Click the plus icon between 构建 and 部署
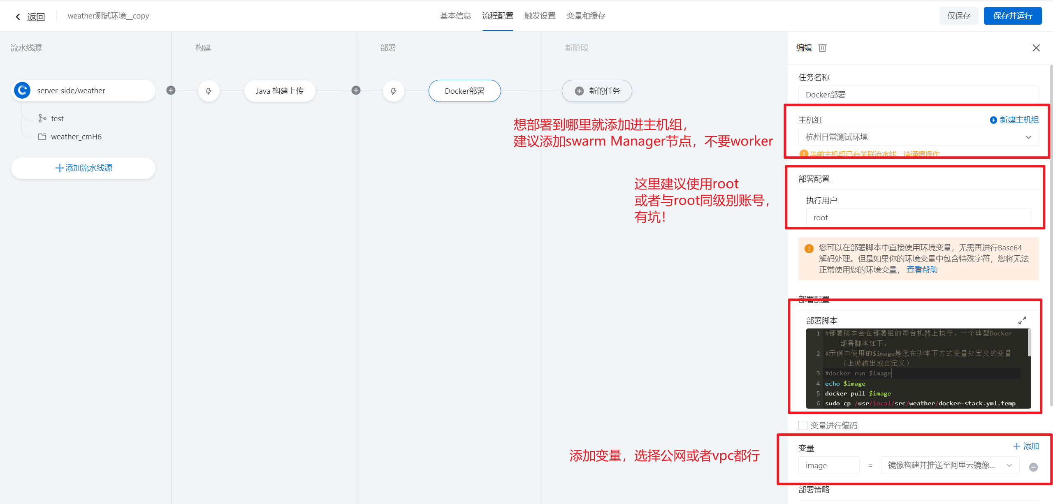This screenshot has width=1053, height=504. tap(356, 90)
